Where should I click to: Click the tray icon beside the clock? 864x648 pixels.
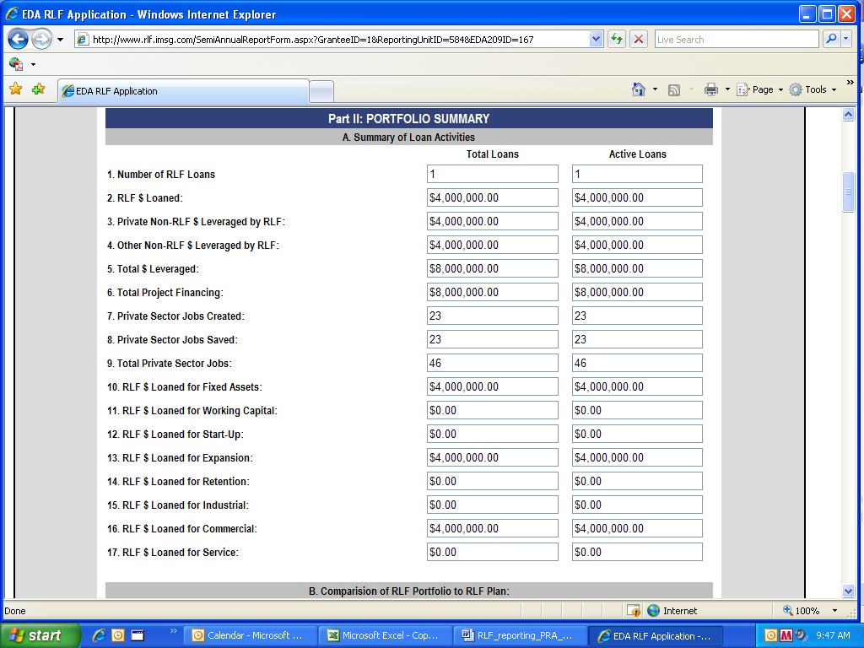(x=802, y=635)
